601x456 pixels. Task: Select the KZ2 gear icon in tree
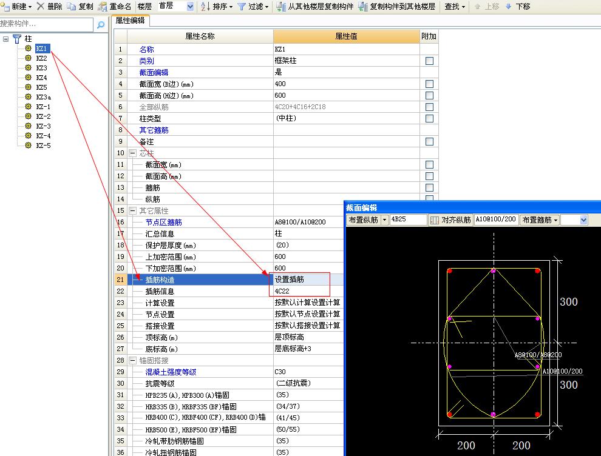pyautogui.click(x=28, y=58)
